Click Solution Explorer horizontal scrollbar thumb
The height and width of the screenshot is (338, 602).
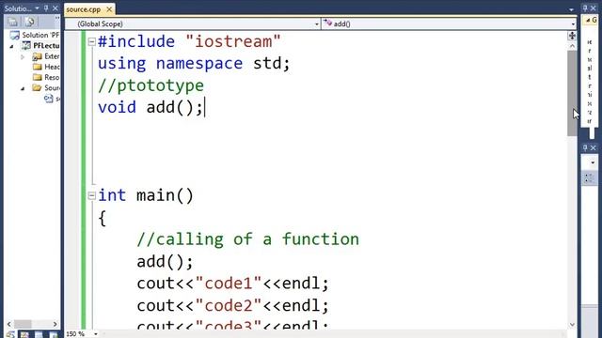pos(23,324)
